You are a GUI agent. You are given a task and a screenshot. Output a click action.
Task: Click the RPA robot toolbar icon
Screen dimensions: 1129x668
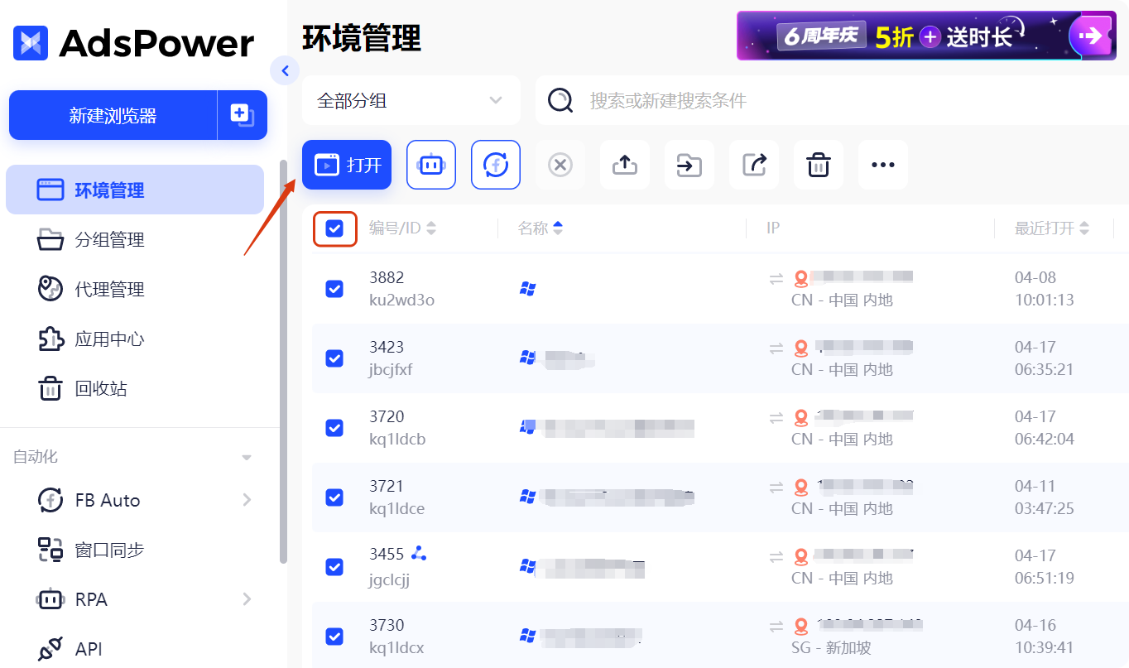[x=431, y=165]
